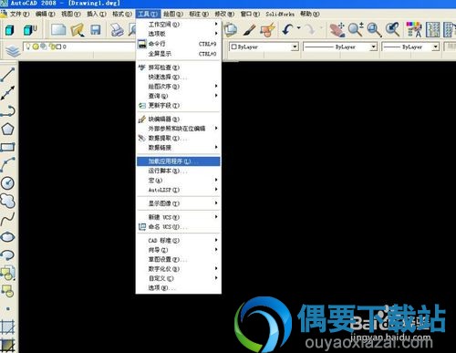The height and width of the screenshot is (353, 456).
Task: Open the SolidWorks menu
Action: pyautogui.click(x=280, y=14)
